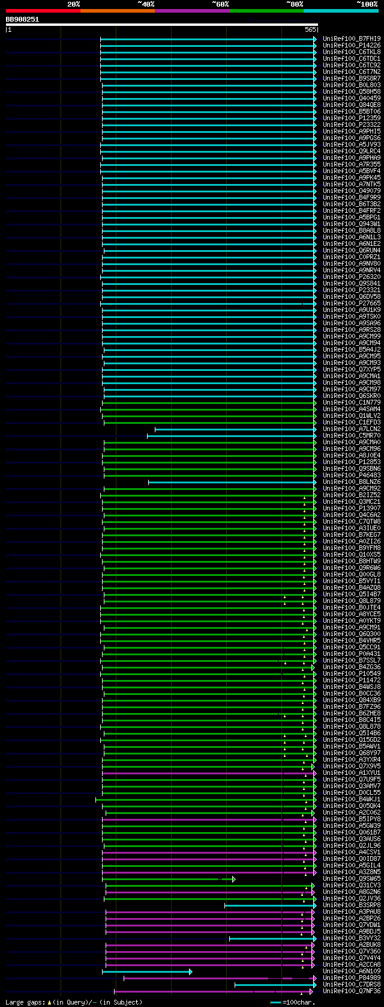Select hit UniRef100_P10549
The height and width of the screenshot is (1007, 384).
coord(352,673)
